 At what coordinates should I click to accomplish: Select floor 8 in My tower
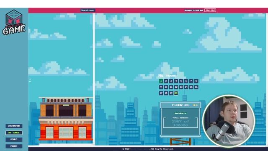click(196, 81)
